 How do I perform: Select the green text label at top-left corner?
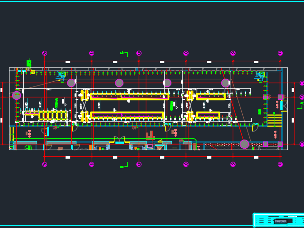(x=29, y=63)
